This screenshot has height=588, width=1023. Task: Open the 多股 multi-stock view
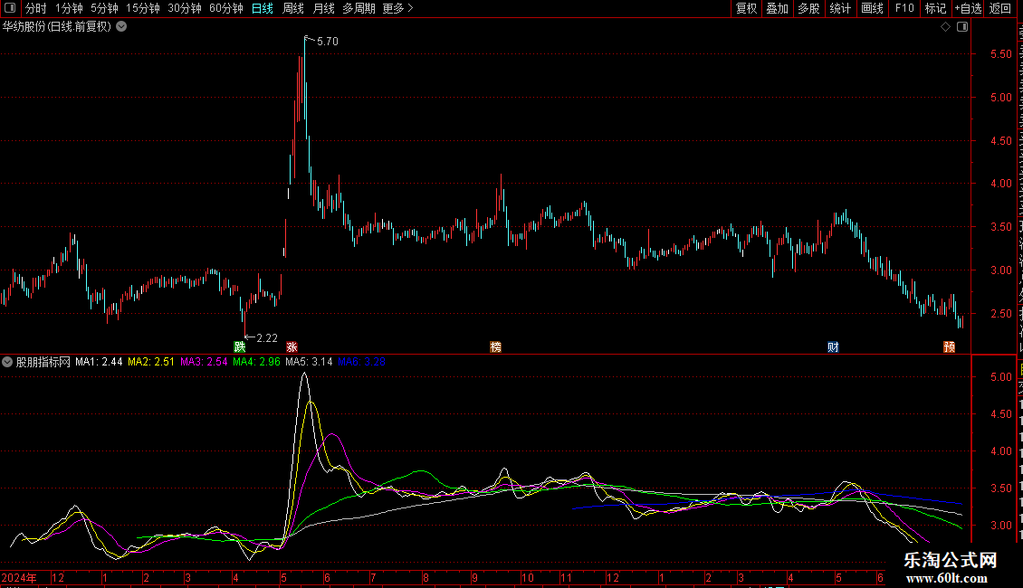[809, 8]
